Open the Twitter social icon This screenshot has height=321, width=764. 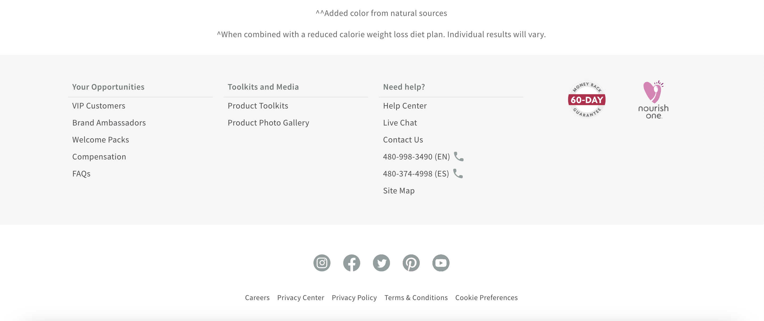click(381, 263)
